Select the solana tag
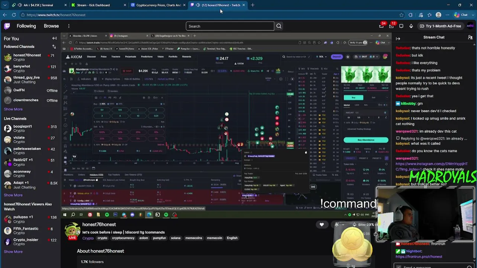 (175, 238)
